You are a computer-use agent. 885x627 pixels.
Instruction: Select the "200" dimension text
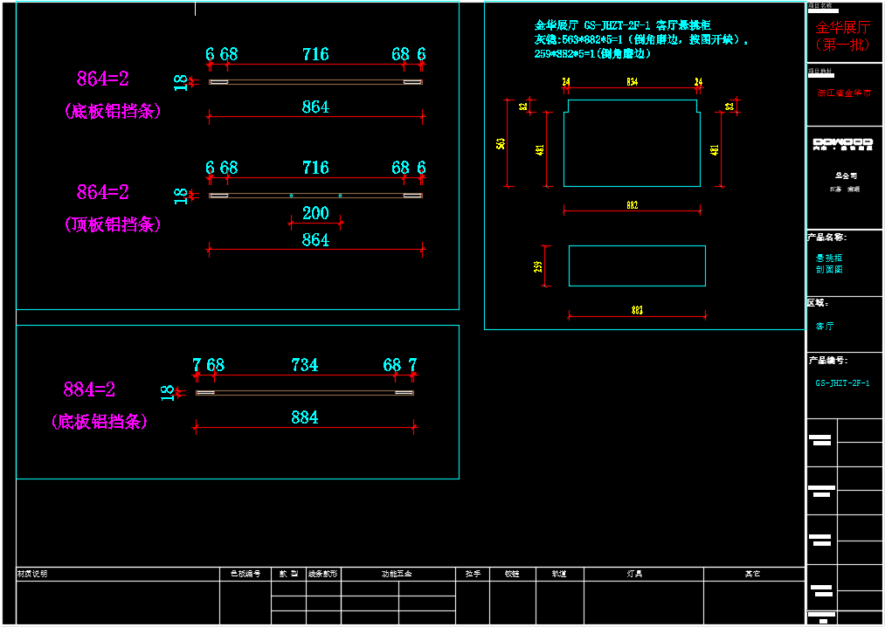point(315,213)
